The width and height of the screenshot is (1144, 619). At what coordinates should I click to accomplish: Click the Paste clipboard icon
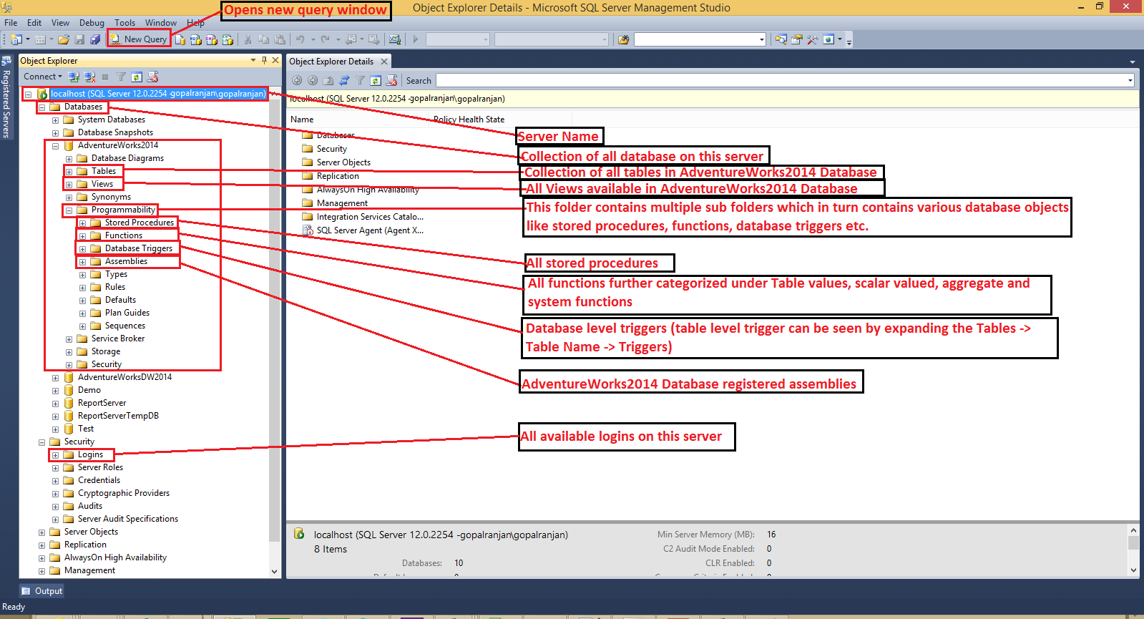(280, 39)
